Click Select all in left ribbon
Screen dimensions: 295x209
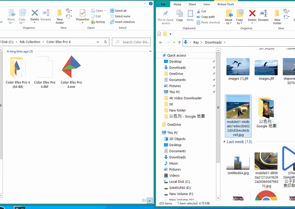click(120, 11)
